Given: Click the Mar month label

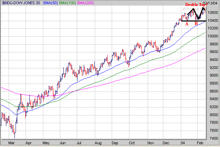Looking at the screenshot, I should pyautogui.click(x=11, y=143).
